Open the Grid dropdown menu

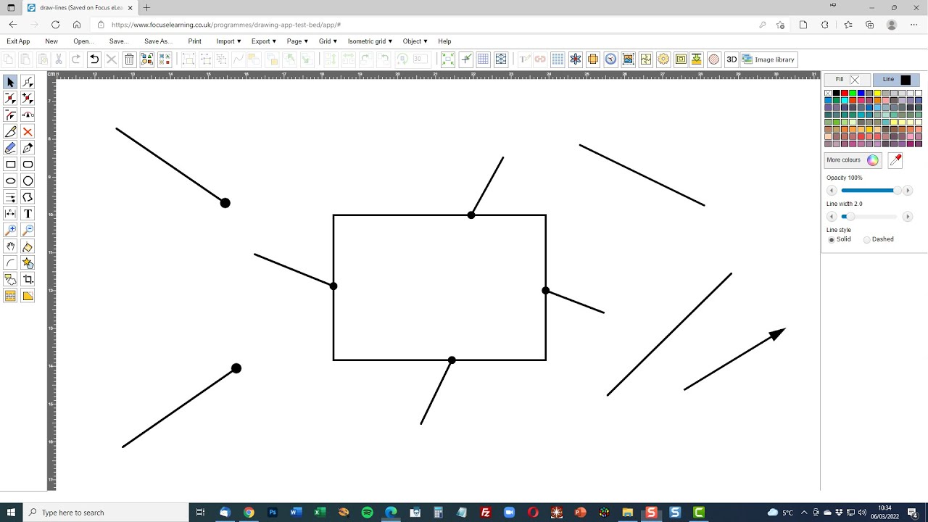328,41
